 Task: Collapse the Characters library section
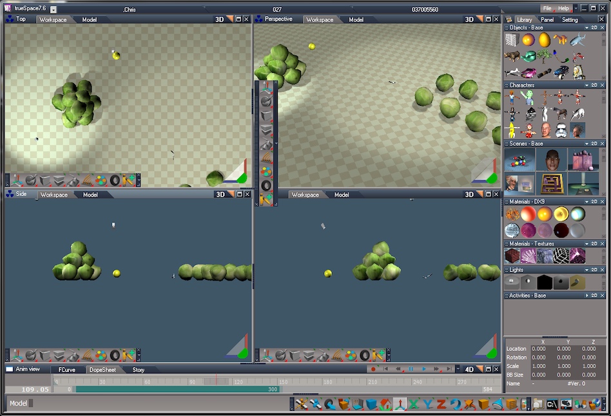click(x=586, y=85)
